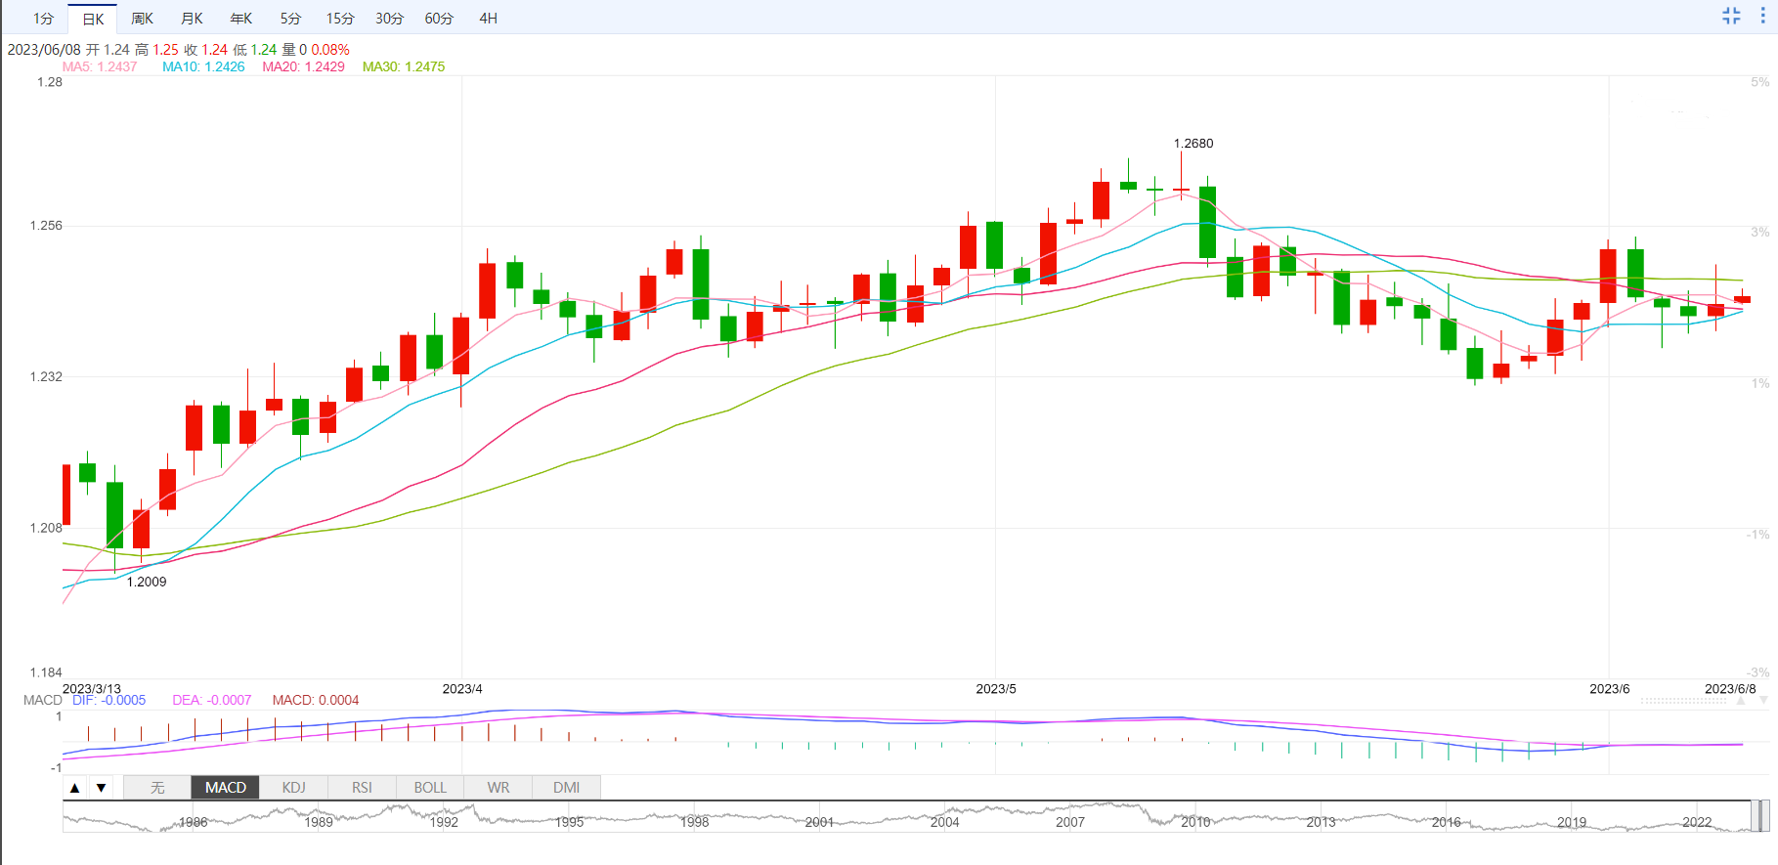Image resolution: width=1778 pixels, height=865 pixels.
Task: Enable the KDJ indicator
Action: click(x=293, y=788)
